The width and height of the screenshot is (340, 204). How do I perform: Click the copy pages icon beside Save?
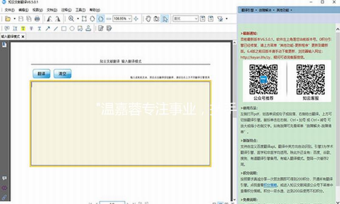coord(29,19)
